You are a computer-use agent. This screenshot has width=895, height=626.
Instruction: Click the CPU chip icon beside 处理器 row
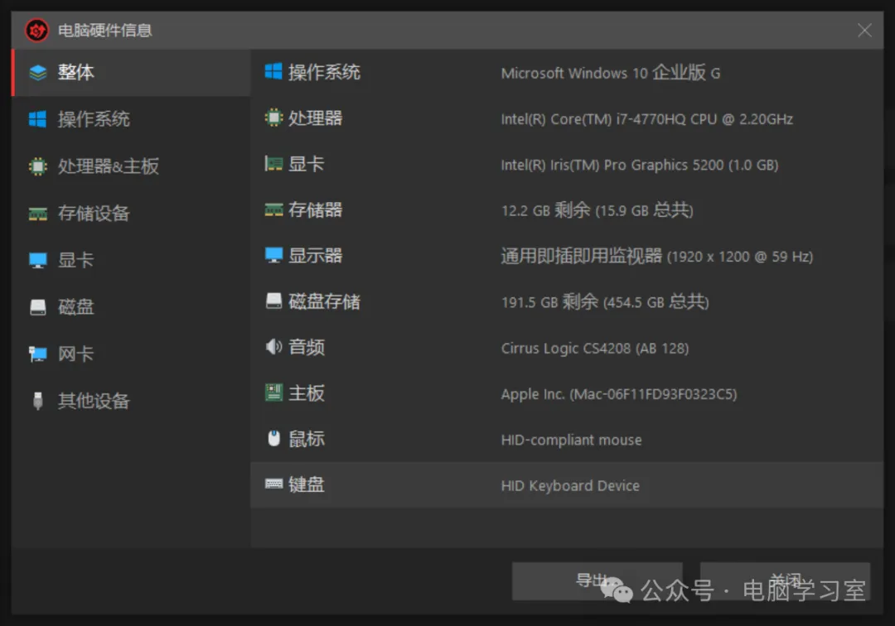(273, 118)
